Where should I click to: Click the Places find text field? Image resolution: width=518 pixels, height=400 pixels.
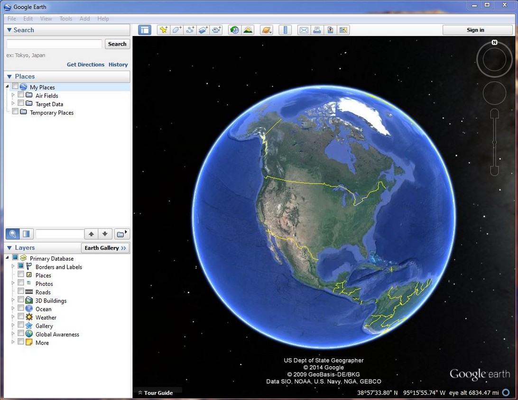point(60,234)
